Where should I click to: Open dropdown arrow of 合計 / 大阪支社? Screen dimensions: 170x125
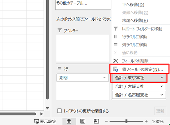(161, 86)
